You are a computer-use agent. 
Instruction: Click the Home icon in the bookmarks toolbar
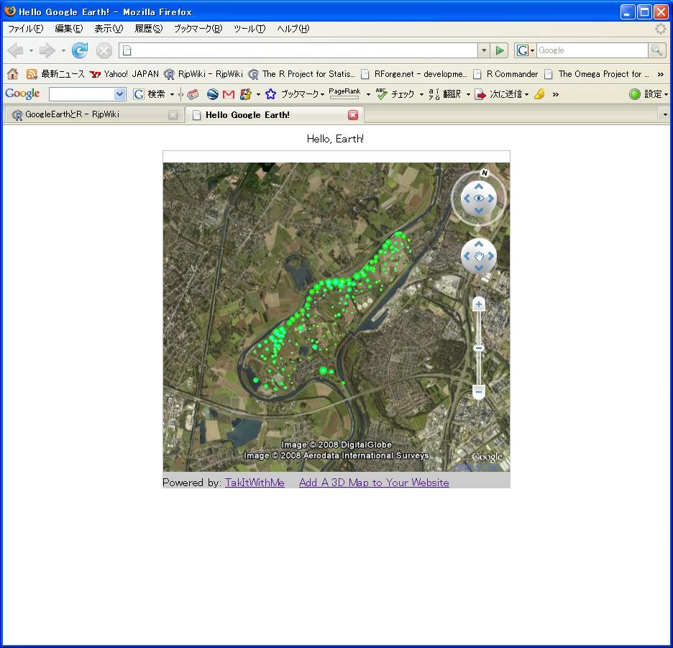12,74
